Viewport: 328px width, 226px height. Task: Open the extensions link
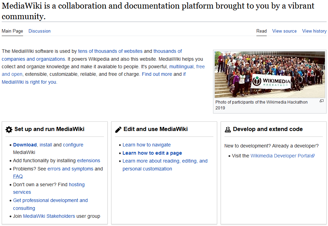(88, 160)
